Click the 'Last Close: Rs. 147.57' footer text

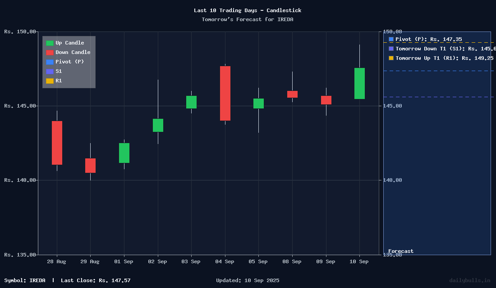point(96,280)
